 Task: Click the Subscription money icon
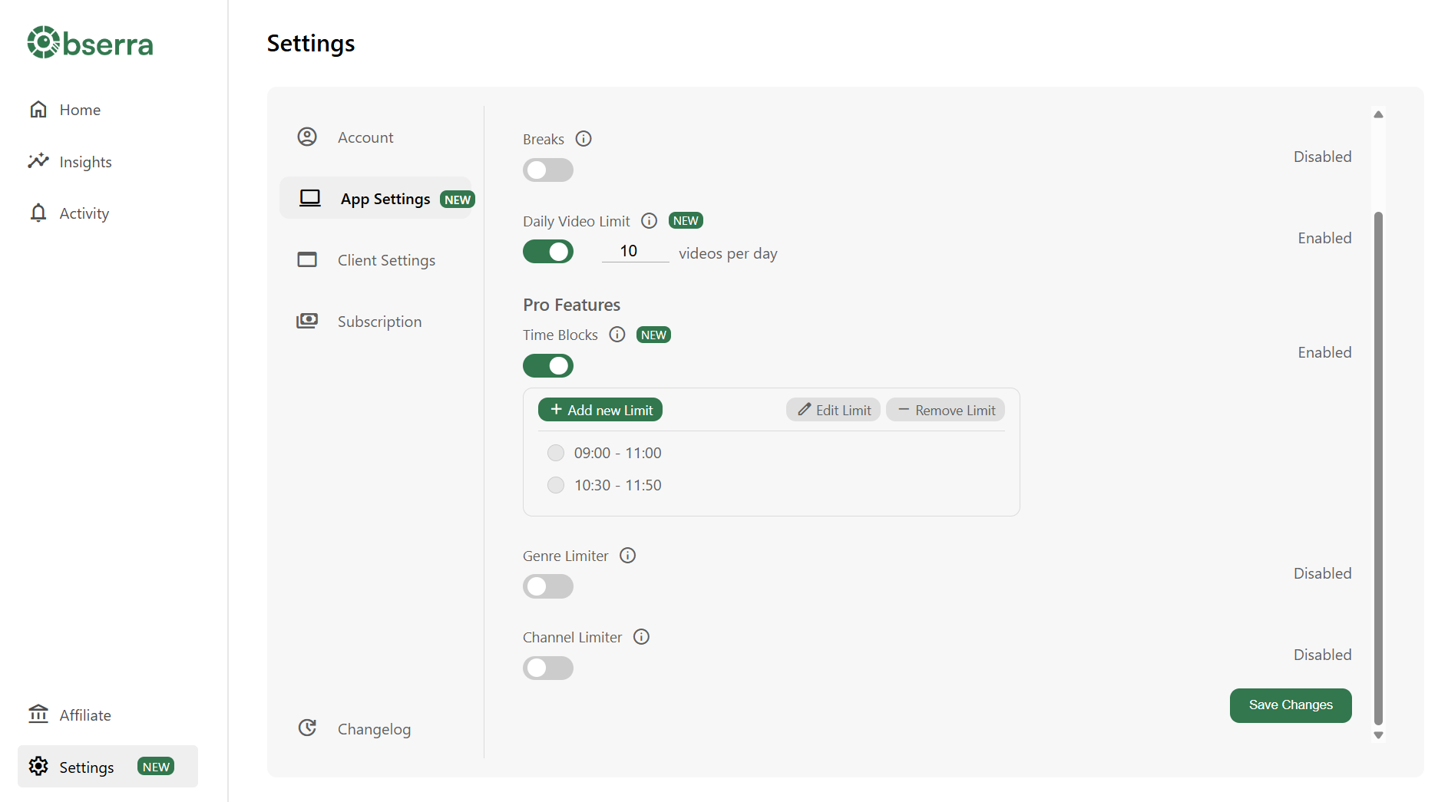[307, 321]
